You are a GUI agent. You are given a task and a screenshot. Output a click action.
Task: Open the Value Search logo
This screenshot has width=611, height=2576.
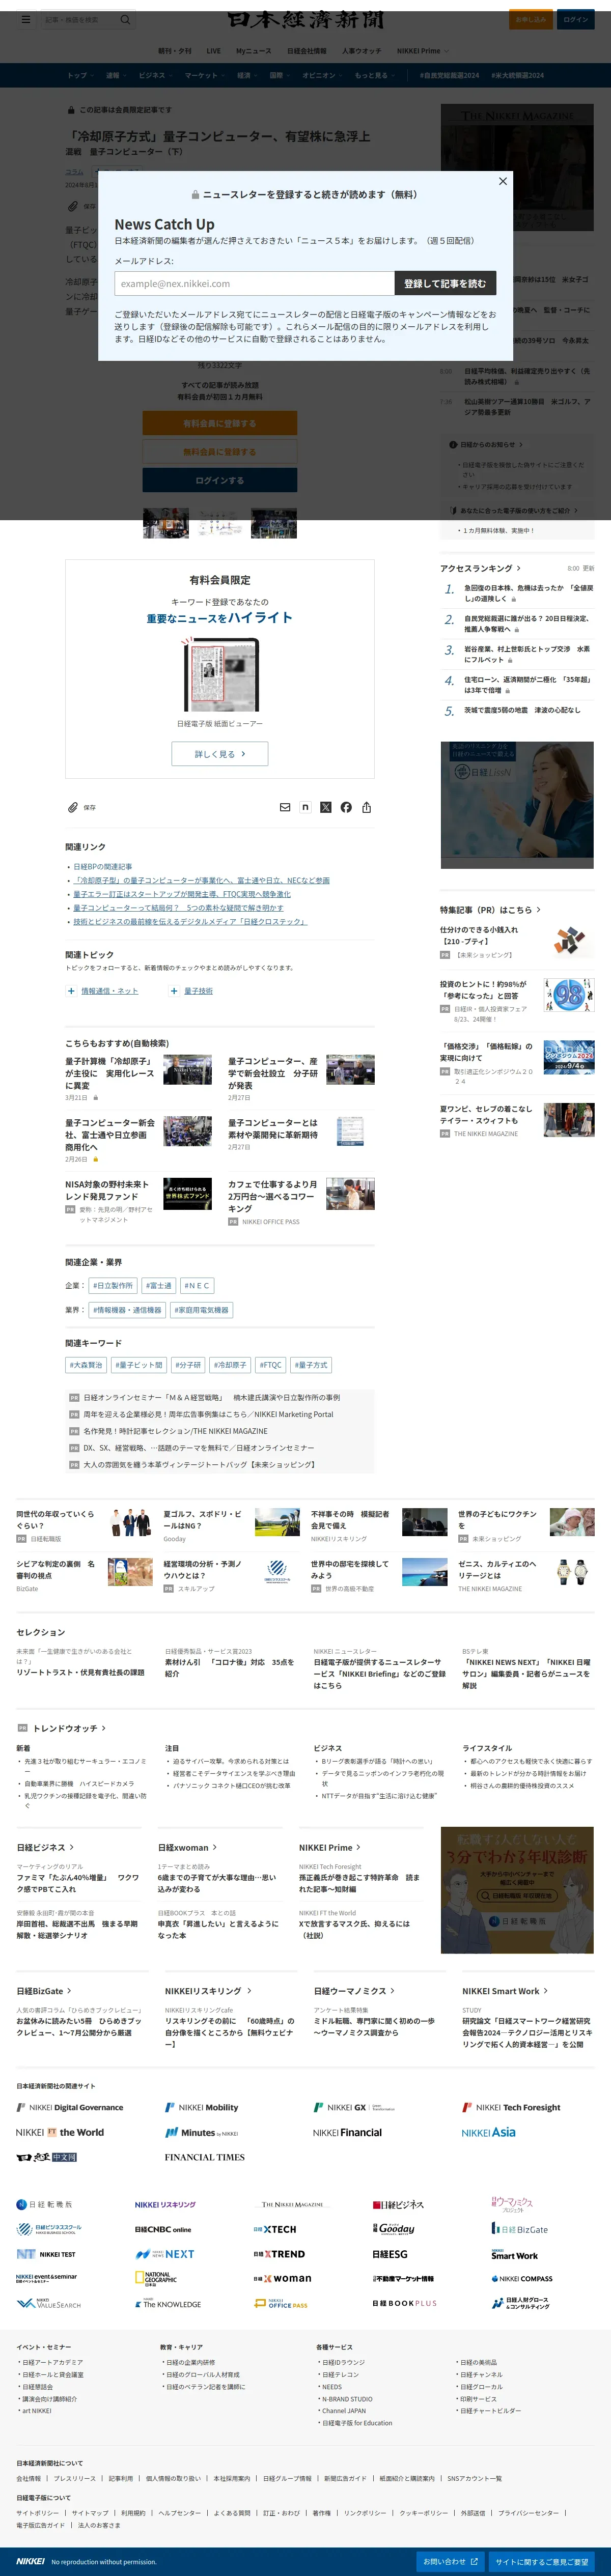[48, 2303]
